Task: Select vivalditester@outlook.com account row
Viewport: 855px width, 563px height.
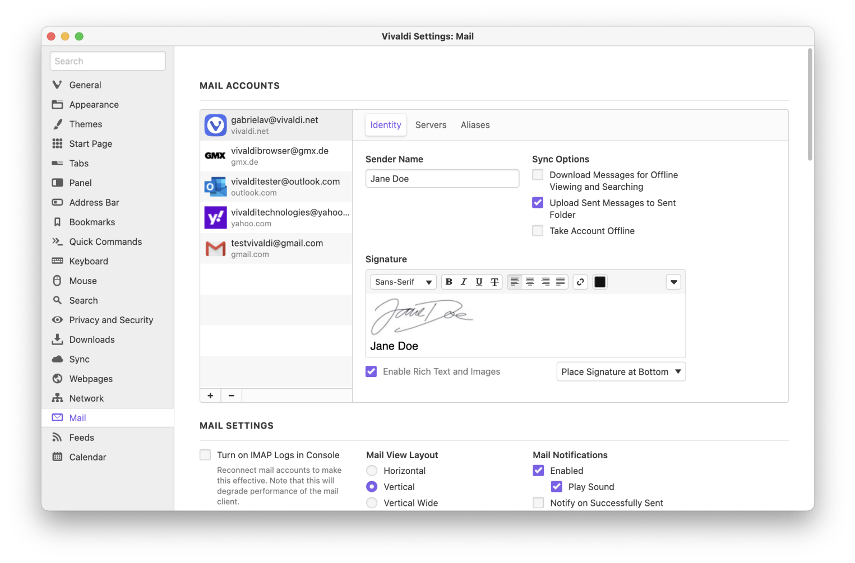Action: [276, 187]
